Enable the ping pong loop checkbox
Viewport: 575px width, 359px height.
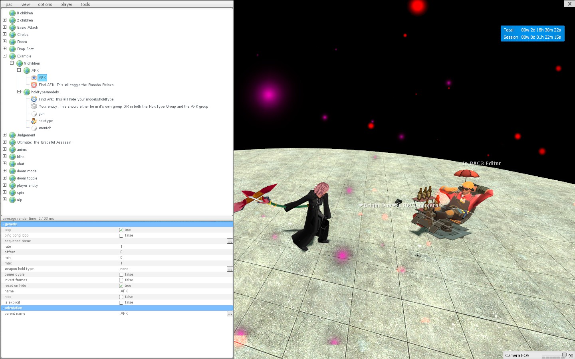121,235
